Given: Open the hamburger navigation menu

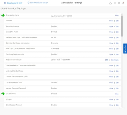Looking at the screenshot, I should tap(5, 3).
